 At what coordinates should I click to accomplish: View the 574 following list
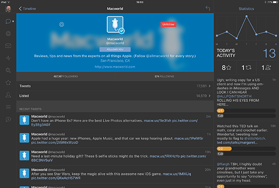tap(164, 76)
